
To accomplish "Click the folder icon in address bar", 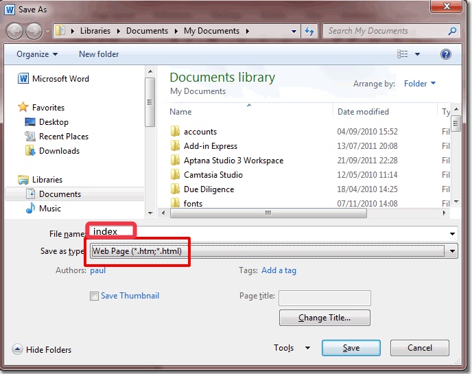I will point(60,31).
